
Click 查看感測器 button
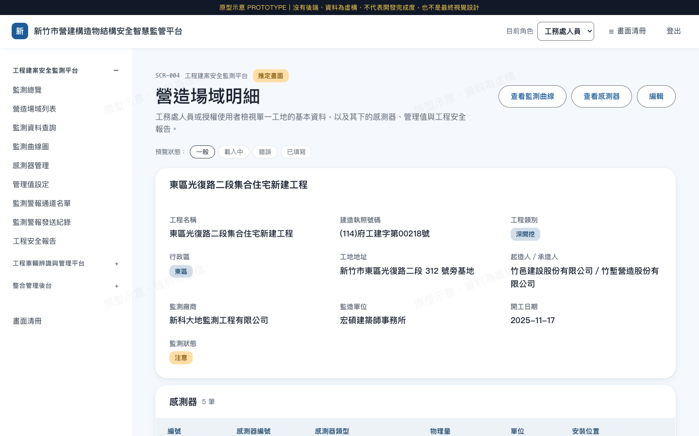tap(601, 96)
